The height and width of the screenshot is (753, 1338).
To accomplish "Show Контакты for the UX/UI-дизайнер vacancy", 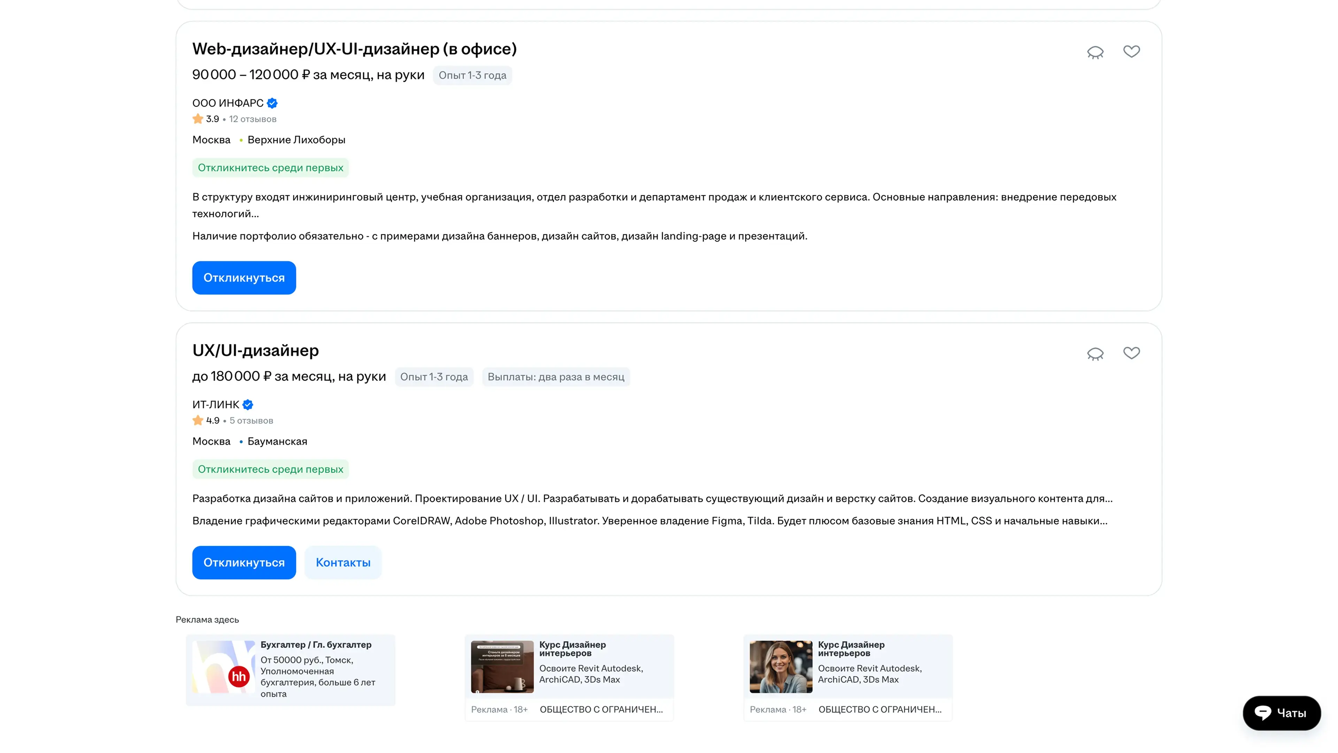I will click(x=343, y=562).
